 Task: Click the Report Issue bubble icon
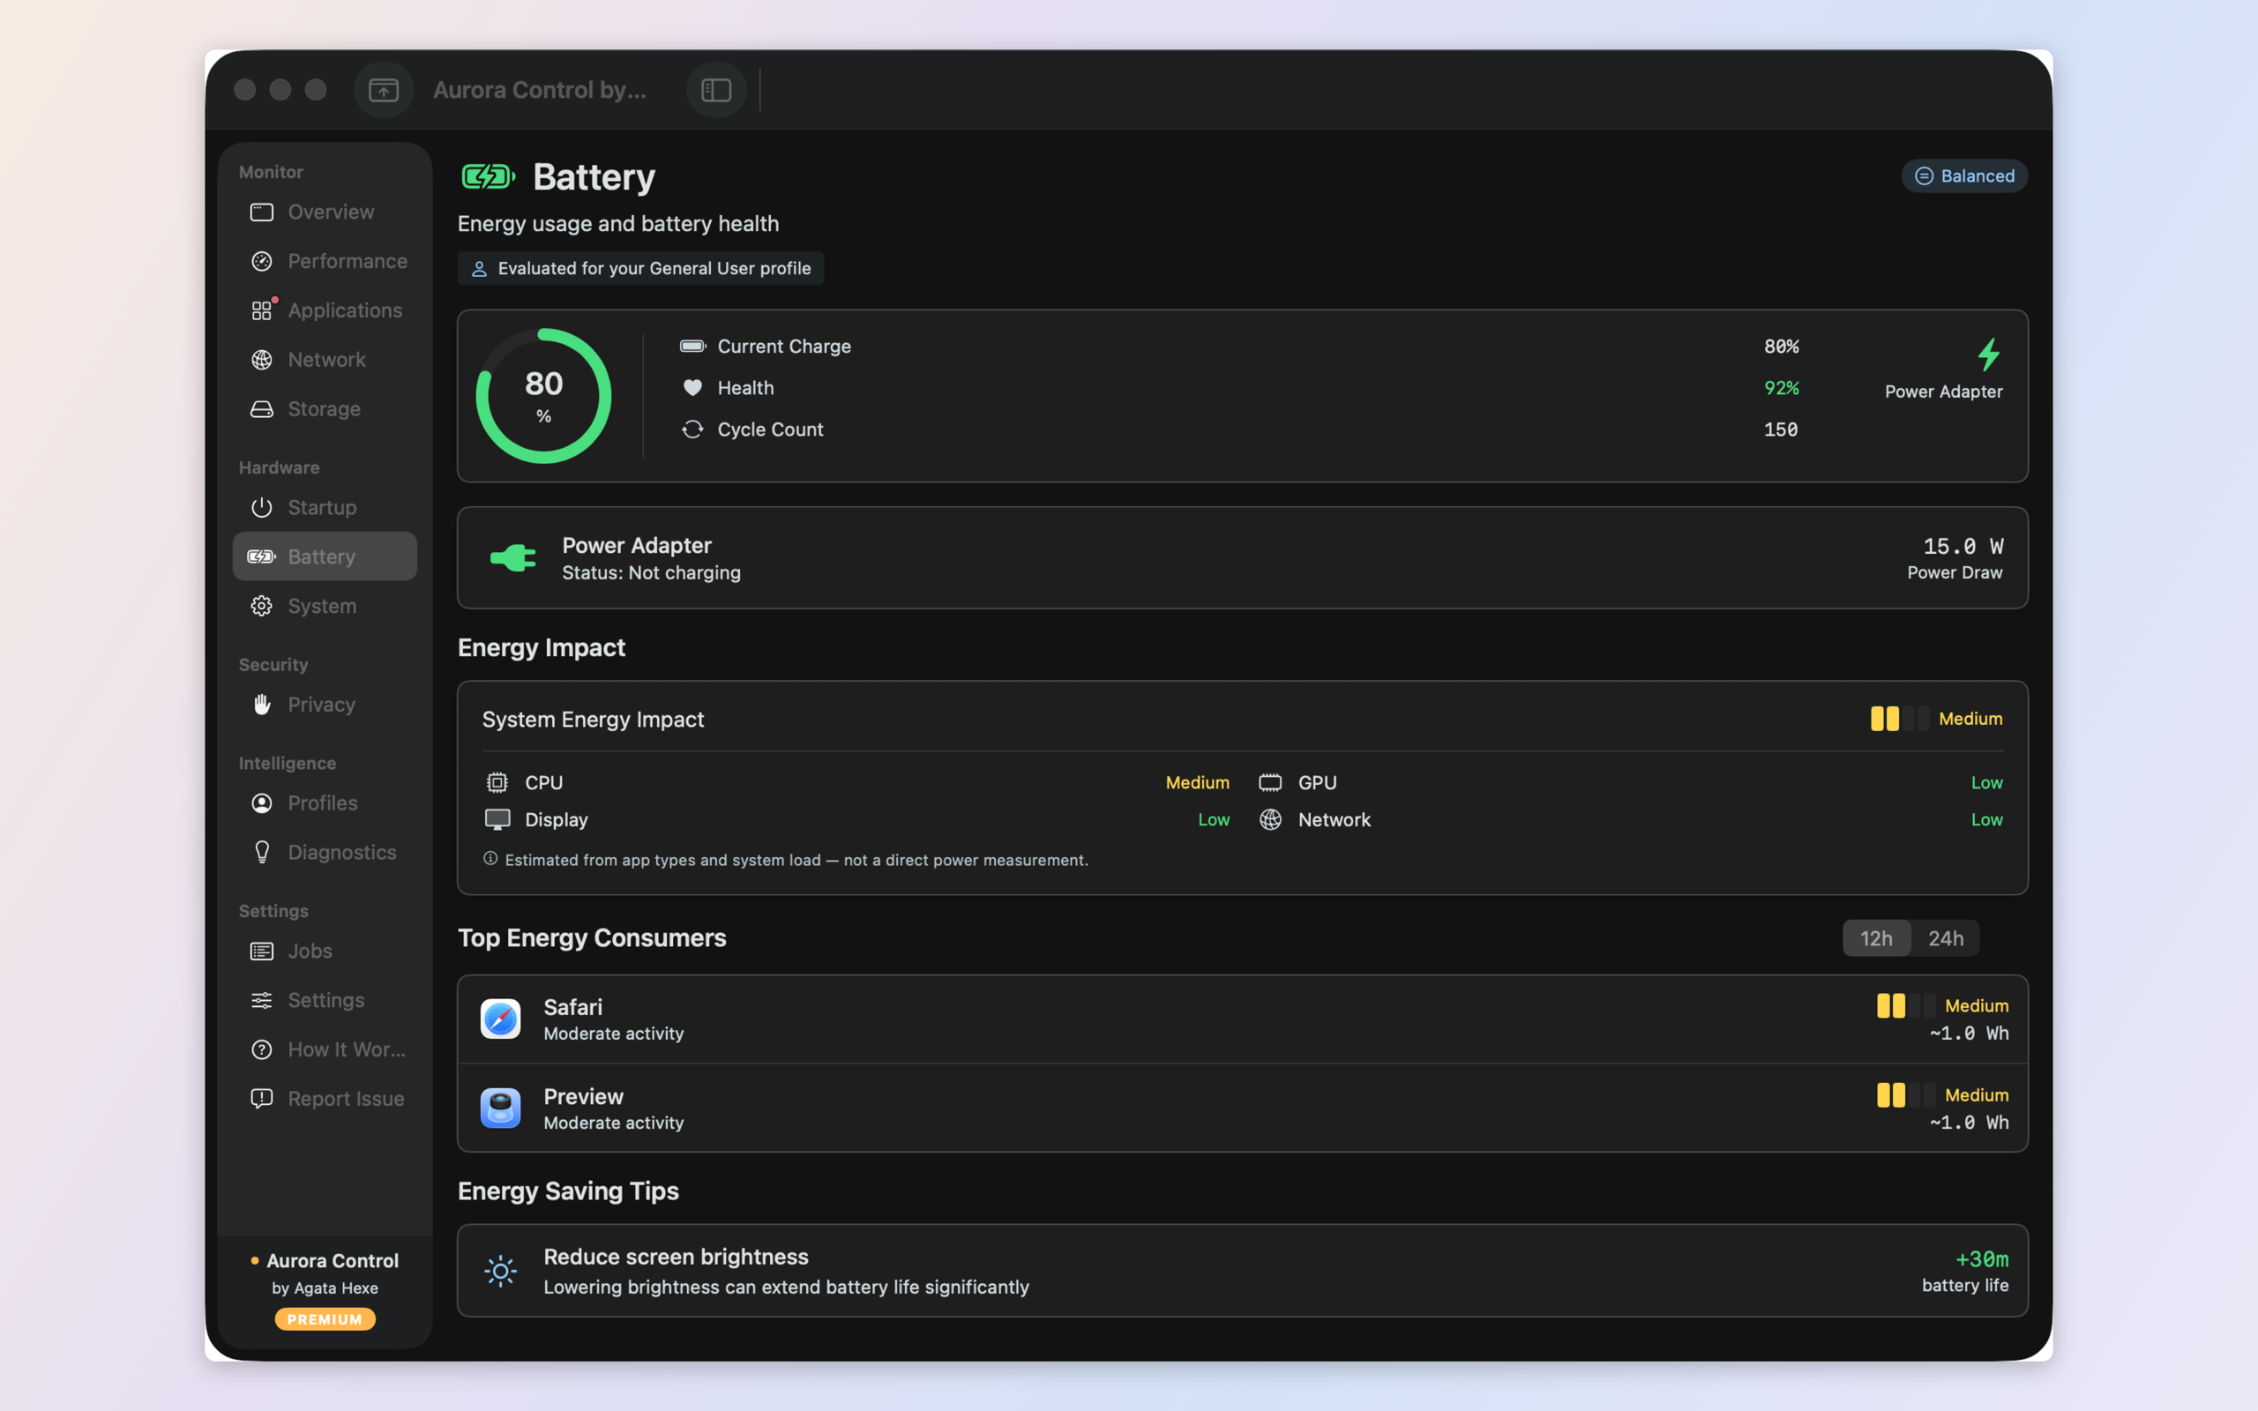click(x=262, y=1100)
